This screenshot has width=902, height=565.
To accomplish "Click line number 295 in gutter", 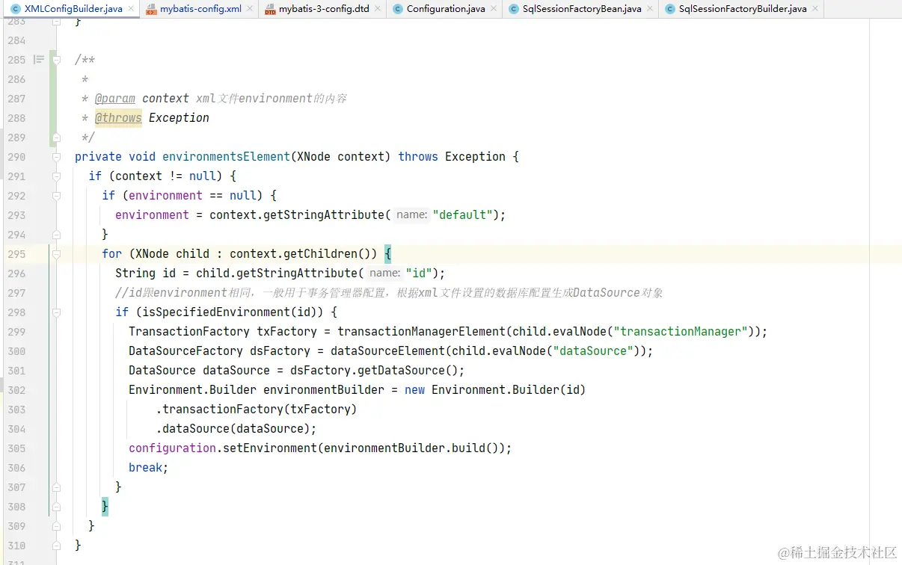I will (16, 254).
